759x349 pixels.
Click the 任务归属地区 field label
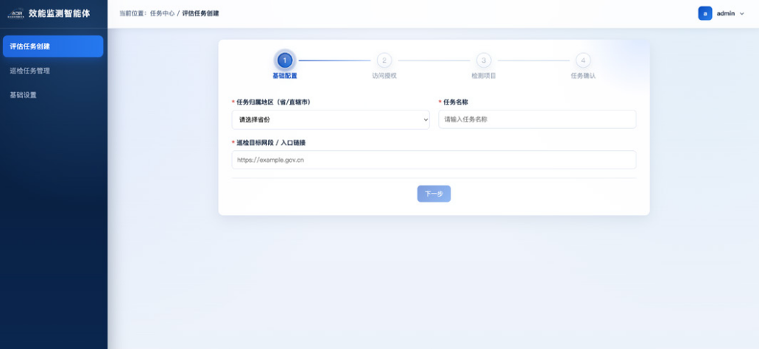tap(274, 102)
